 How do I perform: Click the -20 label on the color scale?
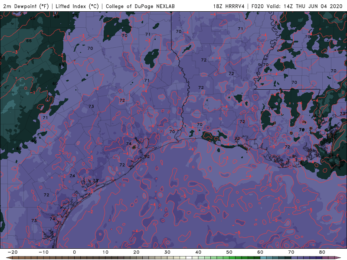click(x=13, y=252)
